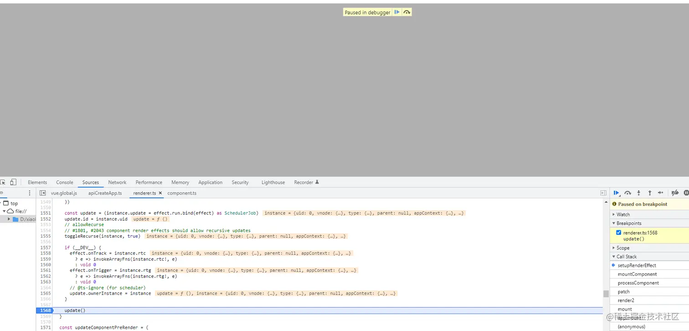Screen dimensions: 689x331
Task: Collapse the Breakpoints section
Action: coord(649,223)
